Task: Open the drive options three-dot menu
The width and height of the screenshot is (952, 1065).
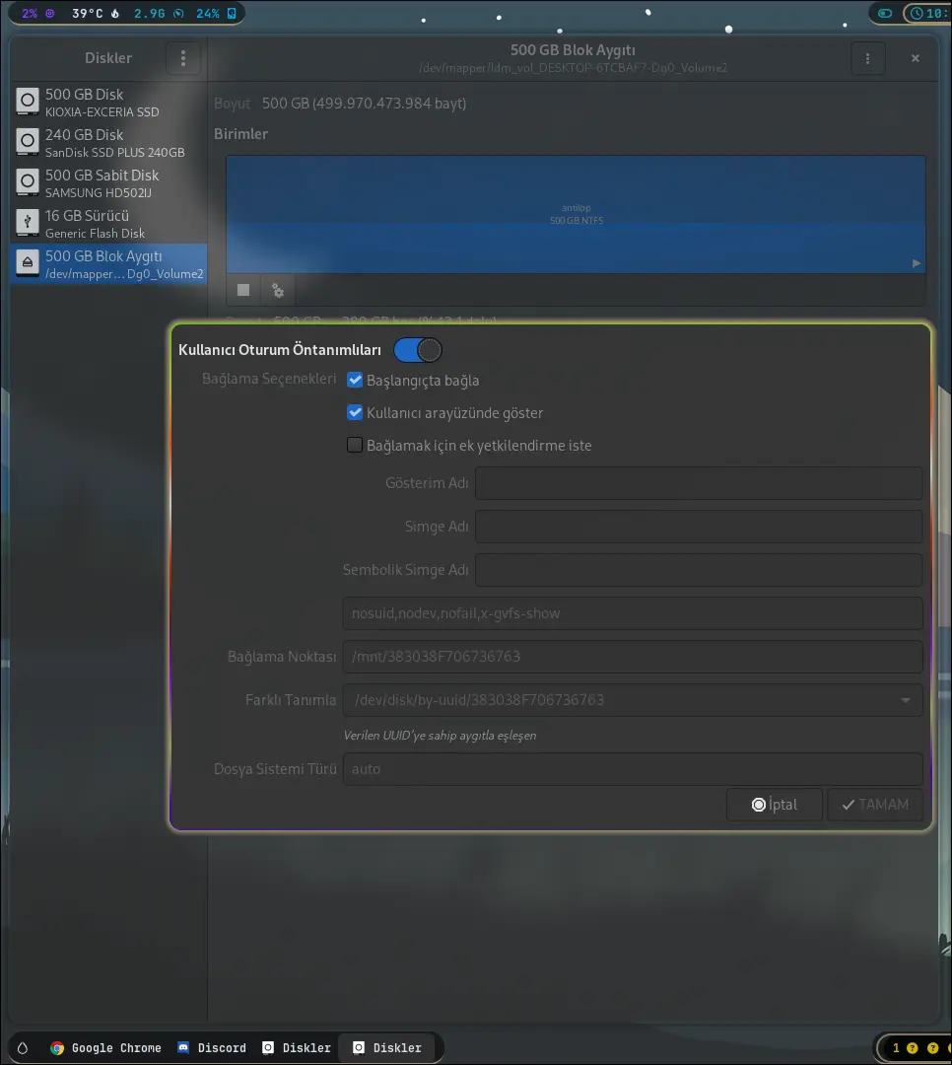Action: 867,58
